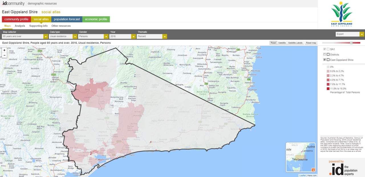This screenshot has width=365, height=177.
Task: Click the SA1 layer outline icon
Action: pos(328,49)
